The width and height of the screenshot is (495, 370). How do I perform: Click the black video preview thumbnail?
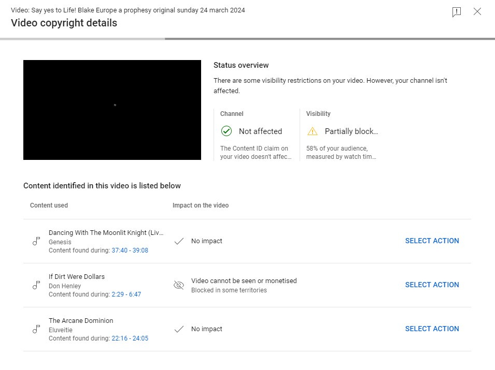click(x=112, y=110)
